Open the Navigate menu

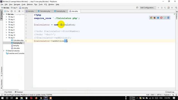[17, 4]
